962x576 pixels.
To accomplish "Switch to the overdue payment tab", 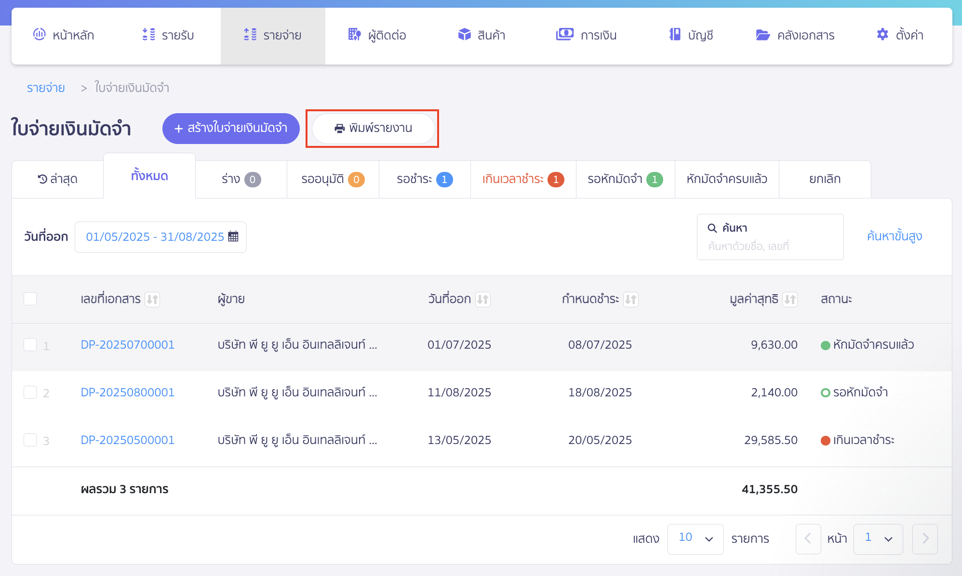I will (x=523, y=179).
